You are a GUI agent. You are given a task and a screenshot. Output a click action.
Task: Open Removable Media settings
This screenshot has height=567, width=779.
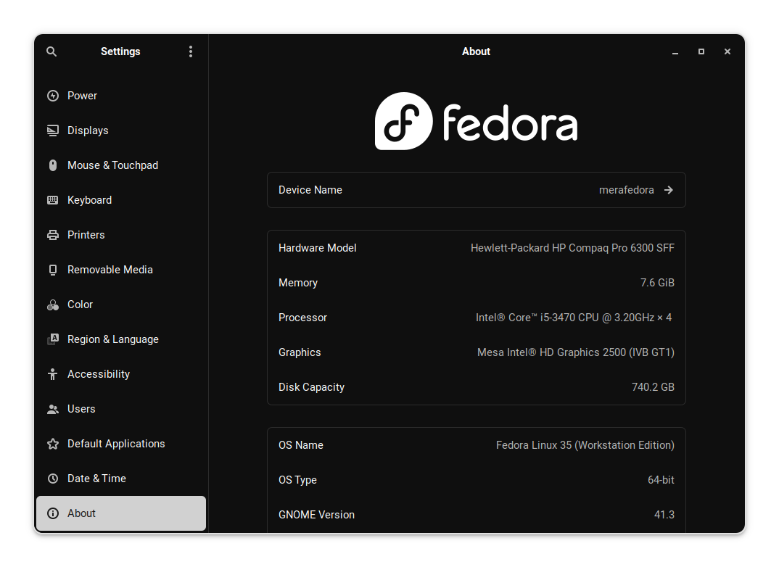pyautogui.click(x=121, y=270)
